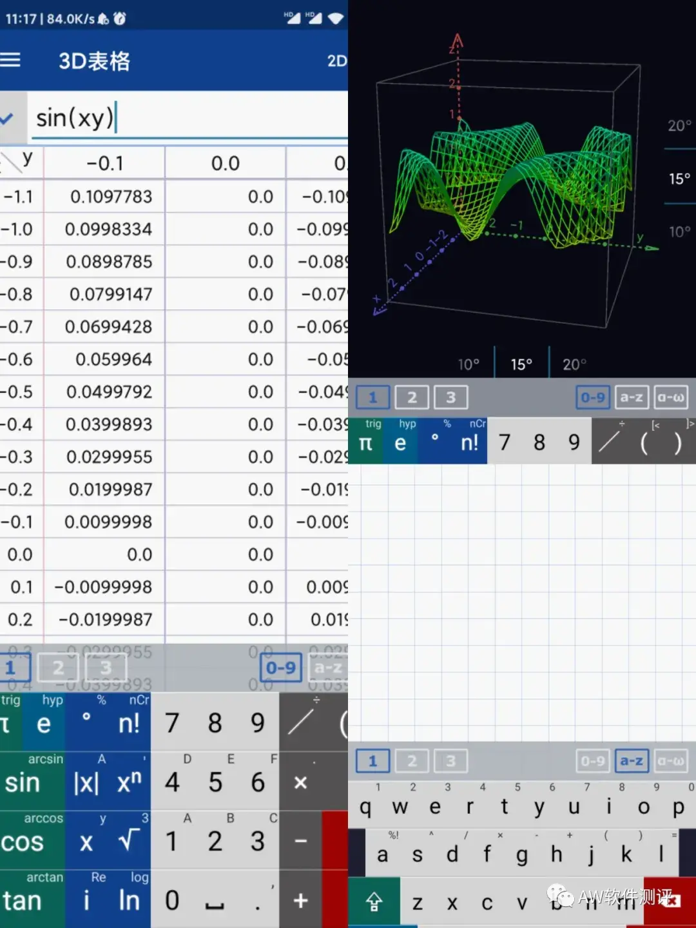Tap digit 8 in keypad under 3D graph
The width and height of the screenshot is (696, 928).
[539, 442]
